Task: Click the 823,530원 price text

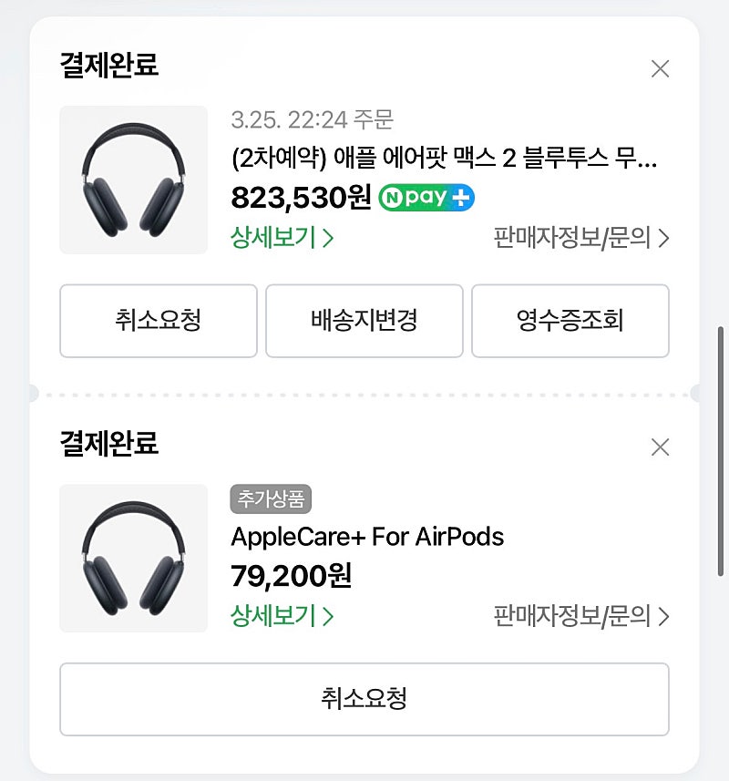Action: [x=301, y=197]
